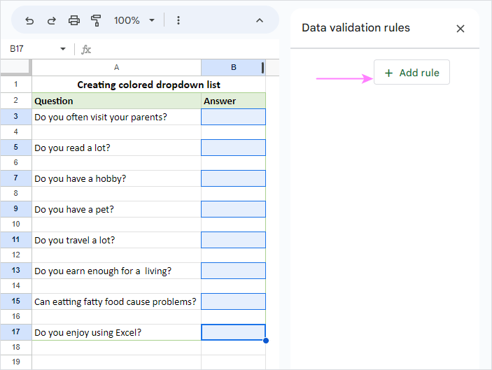This screenshot has height=370, width=492.
Task: Select answer cell beside 'have a pet' question
Action: tap(234, 209)
